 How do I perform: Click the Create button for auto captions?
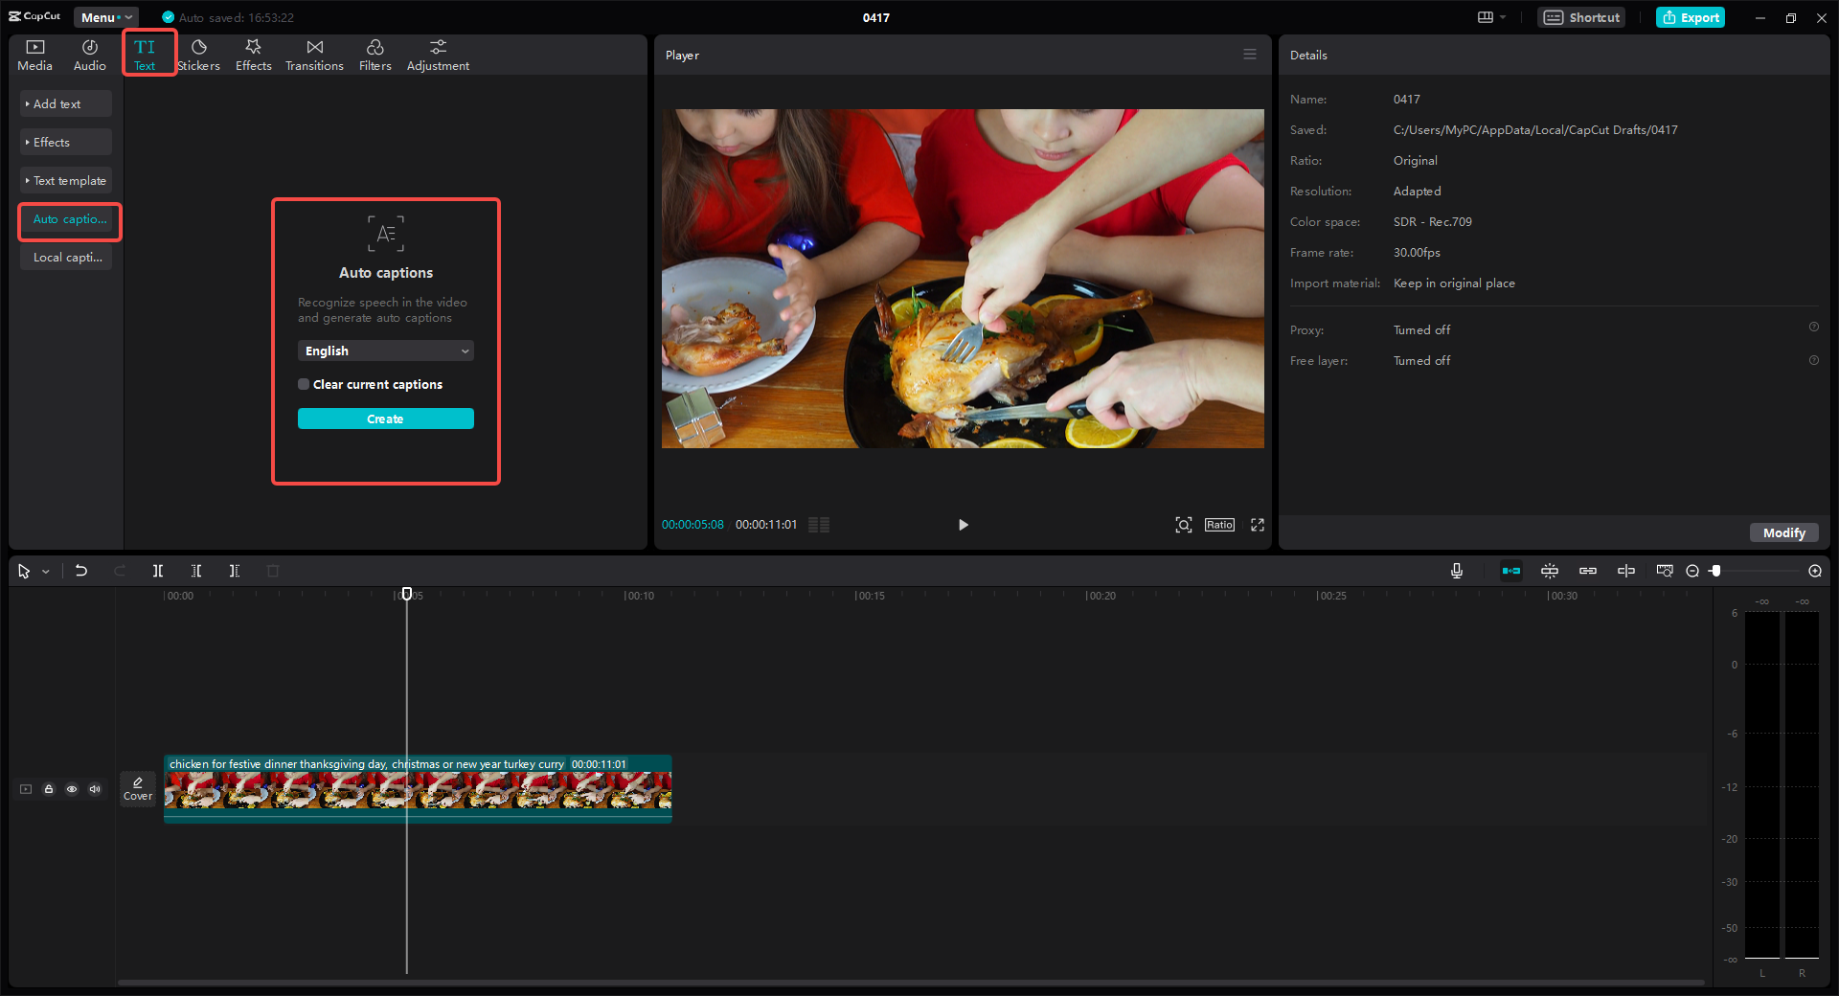pos(385,419)
